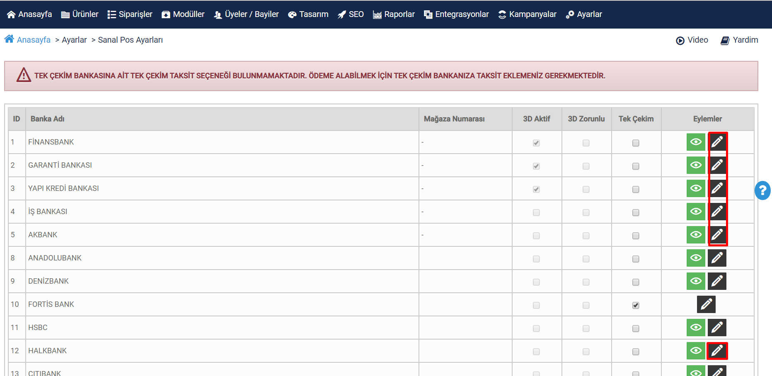View HALKBANK with the eye icon
The width and height of the screenshot is (772, 376).
(x=696, y=351)
